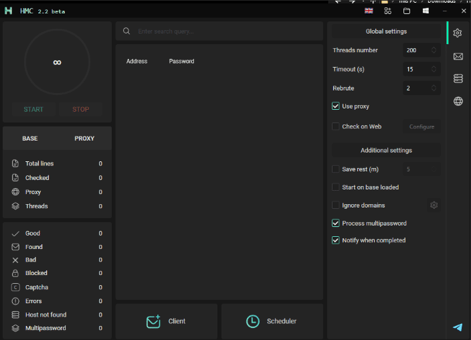Change the Timeout stepper arrows
The image size is (471, 340).
[x=434, y=69]
